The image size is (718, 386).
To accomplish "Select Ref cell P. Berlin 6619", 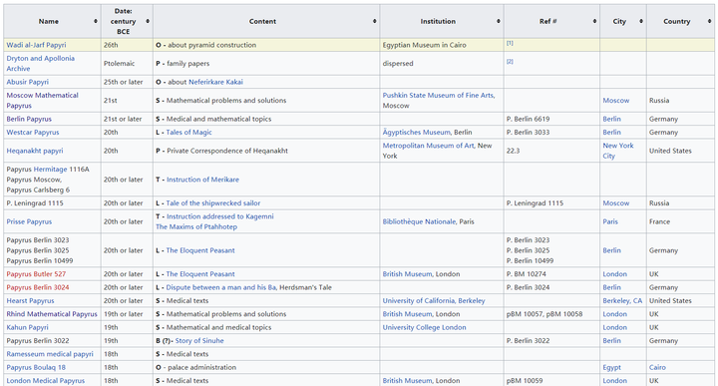I will (x=551, y=119).
